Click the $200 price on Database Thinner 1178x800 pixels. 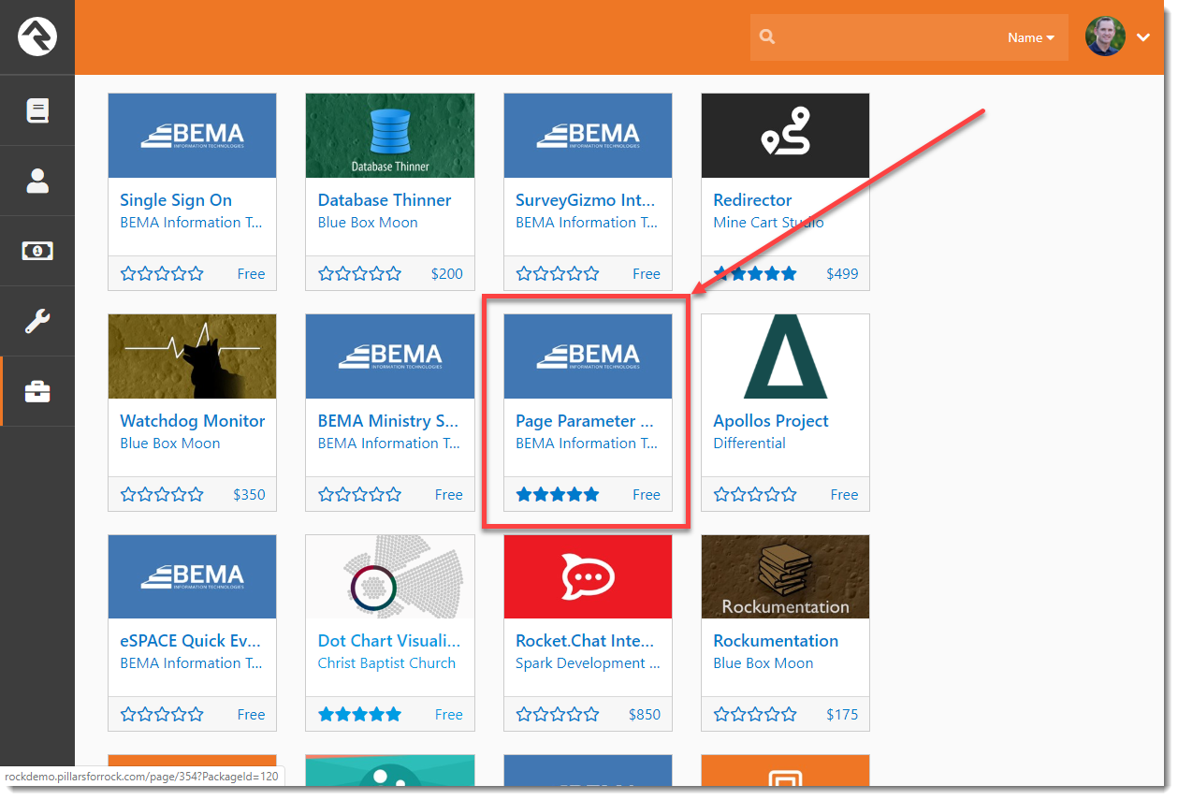(447, 274)
